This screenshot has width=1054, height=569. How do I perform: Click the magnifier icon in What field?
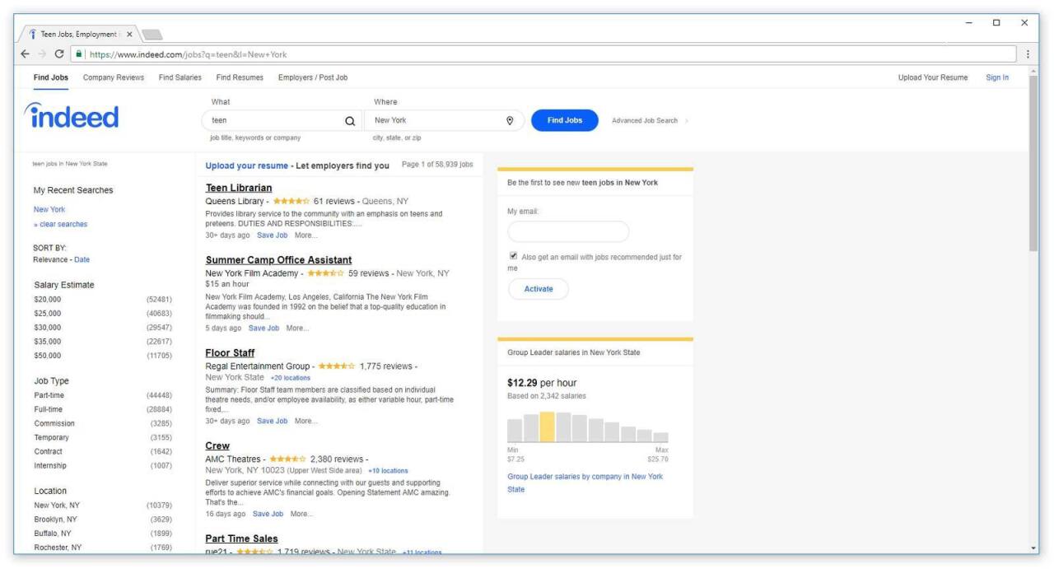pyautogui.click(x=349, y=120)
